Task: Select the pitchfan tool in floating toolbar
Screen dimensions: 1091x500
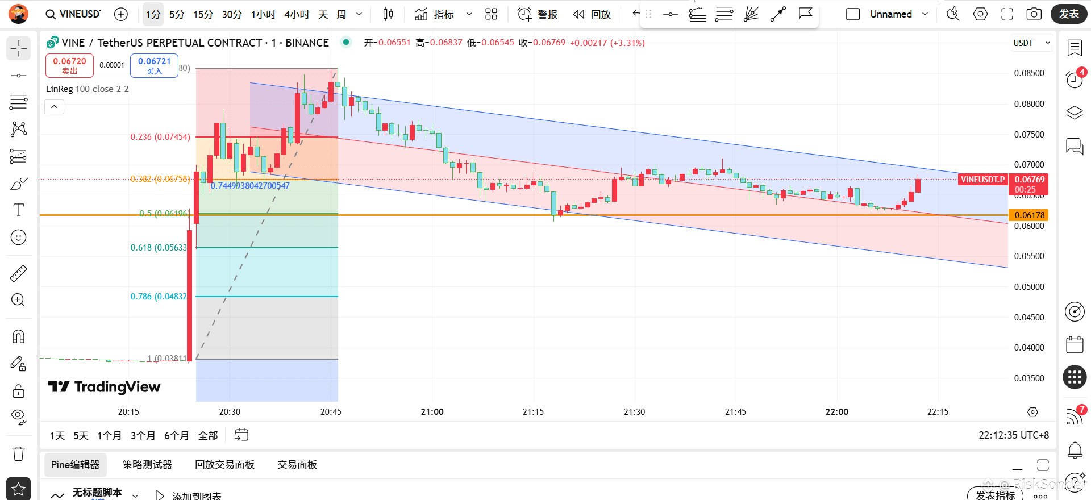Action: coord(751,14)
